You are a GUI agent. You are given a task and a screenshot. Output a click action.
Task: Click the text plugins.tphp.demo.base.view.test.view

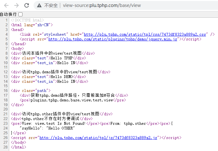click(72, 100)
